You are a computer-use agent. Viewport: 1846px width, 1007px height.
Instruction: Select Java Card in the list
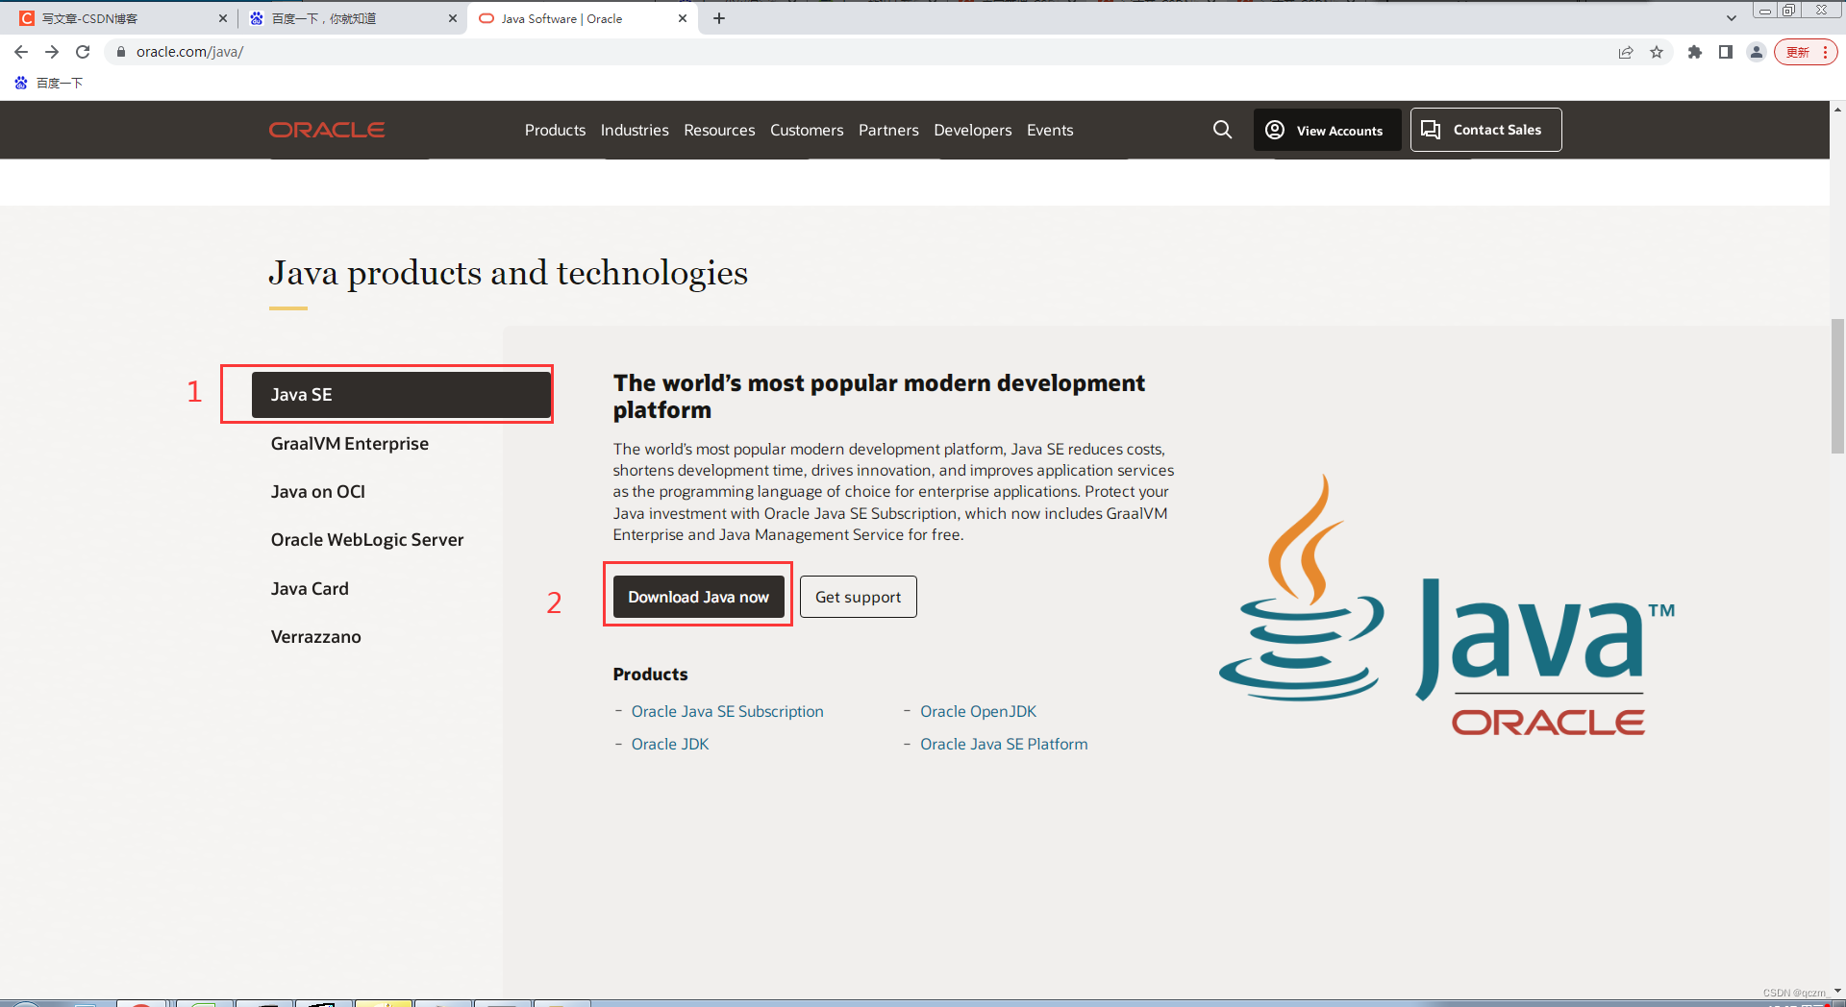point(310,589)
